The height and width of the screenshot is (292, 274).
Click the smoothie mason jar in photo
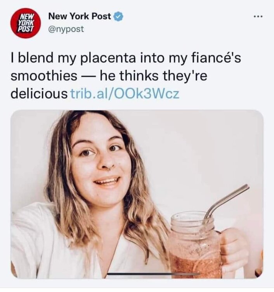pos(195,246)
